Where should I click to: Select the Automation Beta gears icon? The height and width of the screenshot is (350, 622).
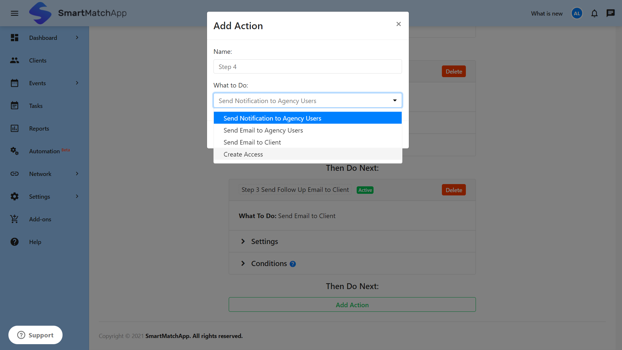tap(15, 151)
